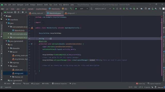Image resolution: width=165 pixels, height=92 pixels.
Task: Open the File menu
Action: point(6,5)
